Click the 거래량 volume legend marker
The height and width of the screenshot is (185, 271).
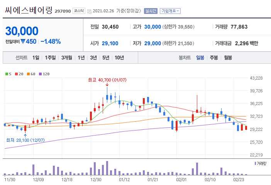[255, 163]
